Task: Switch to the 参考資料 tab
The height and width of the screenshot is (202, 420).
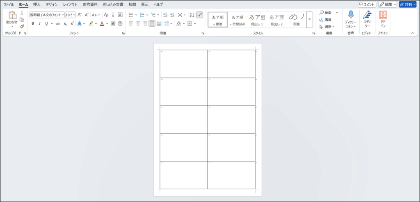Action: 90,4
